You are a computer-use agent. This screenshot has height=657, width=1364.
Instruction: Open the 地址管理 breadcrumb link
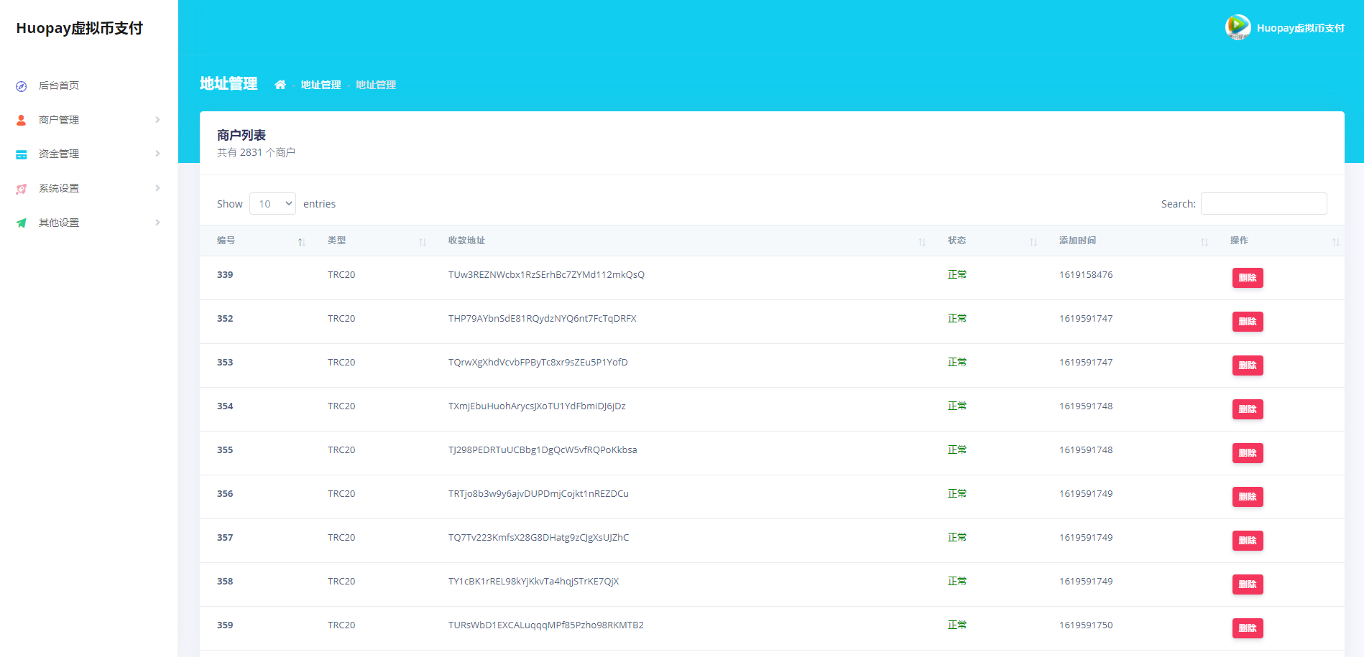(x=321, y=84)
